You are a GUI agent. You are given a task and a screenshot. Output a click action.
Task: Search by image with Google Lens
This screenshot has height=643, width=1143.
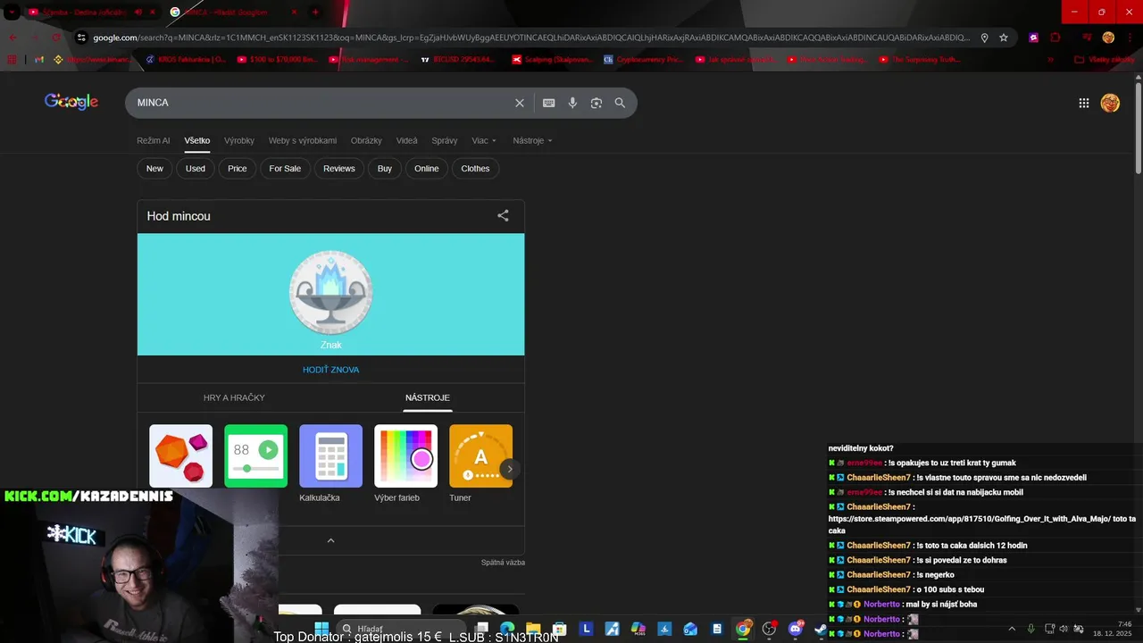tap(597, 103)
